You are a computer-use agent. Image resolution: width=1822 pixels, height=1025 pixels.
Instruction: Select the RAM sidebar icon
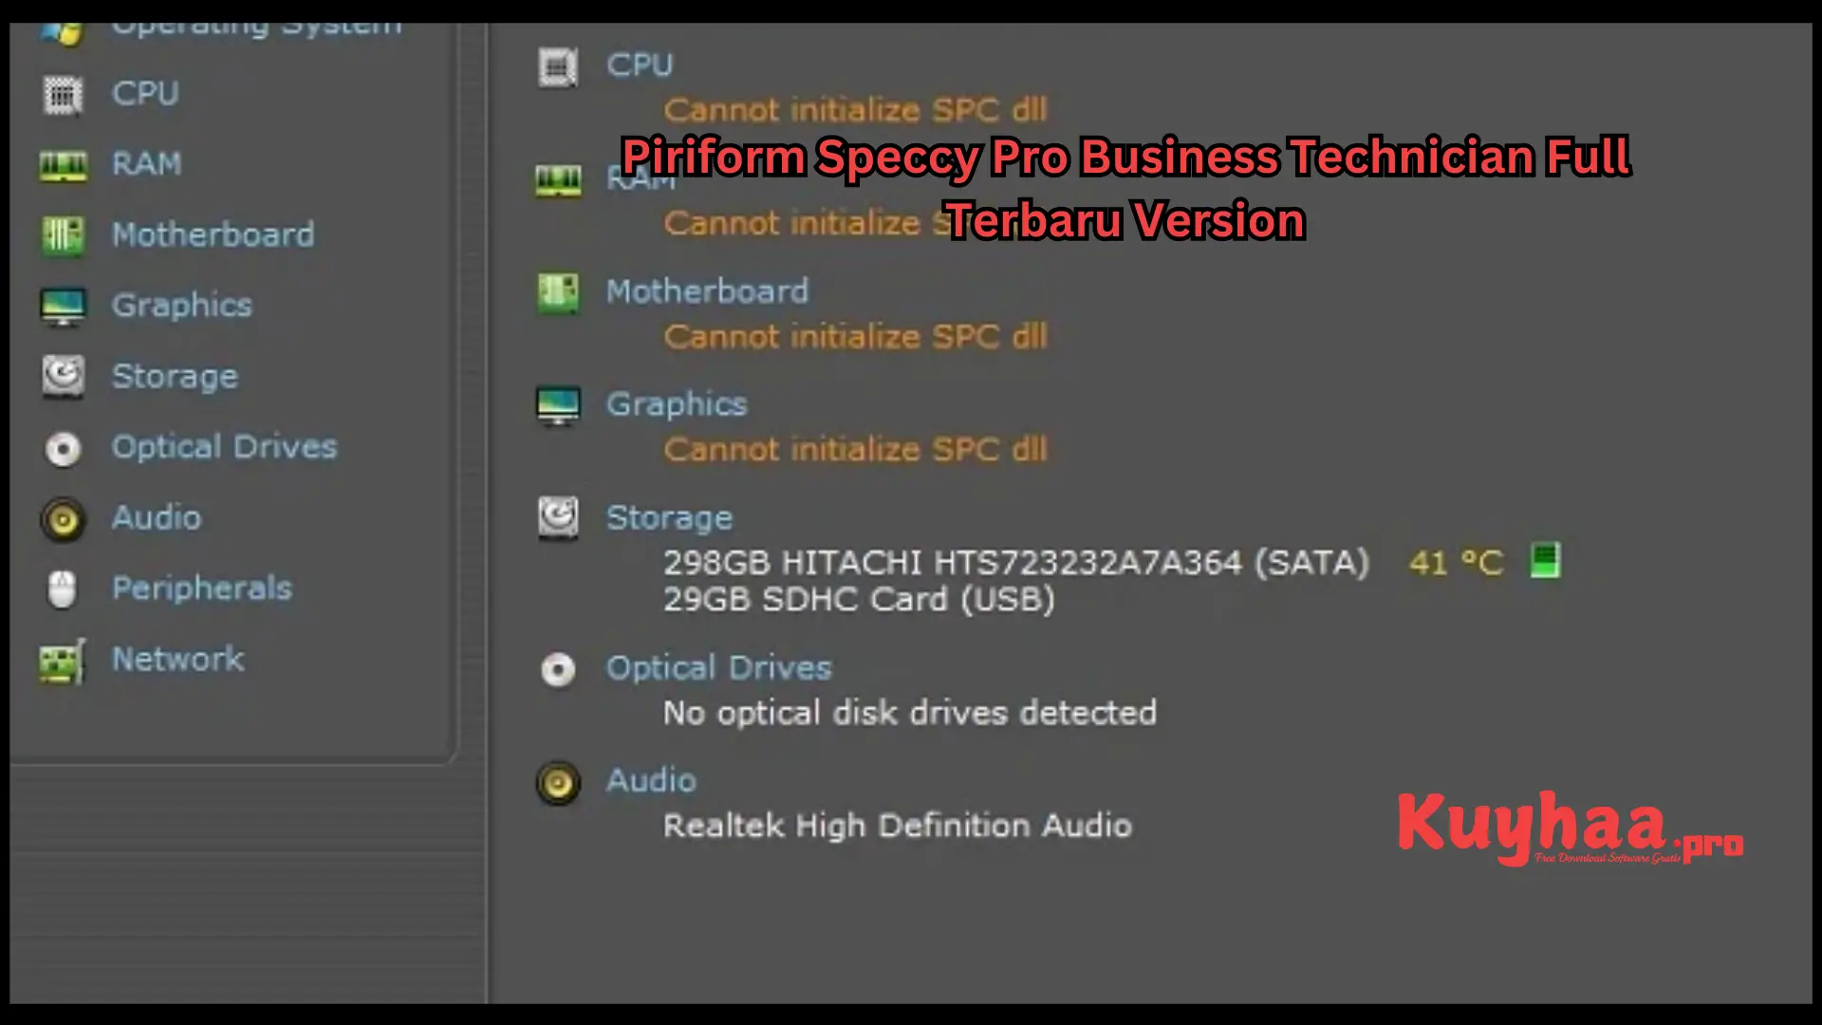pyautogui.click(x=64, y=164)
